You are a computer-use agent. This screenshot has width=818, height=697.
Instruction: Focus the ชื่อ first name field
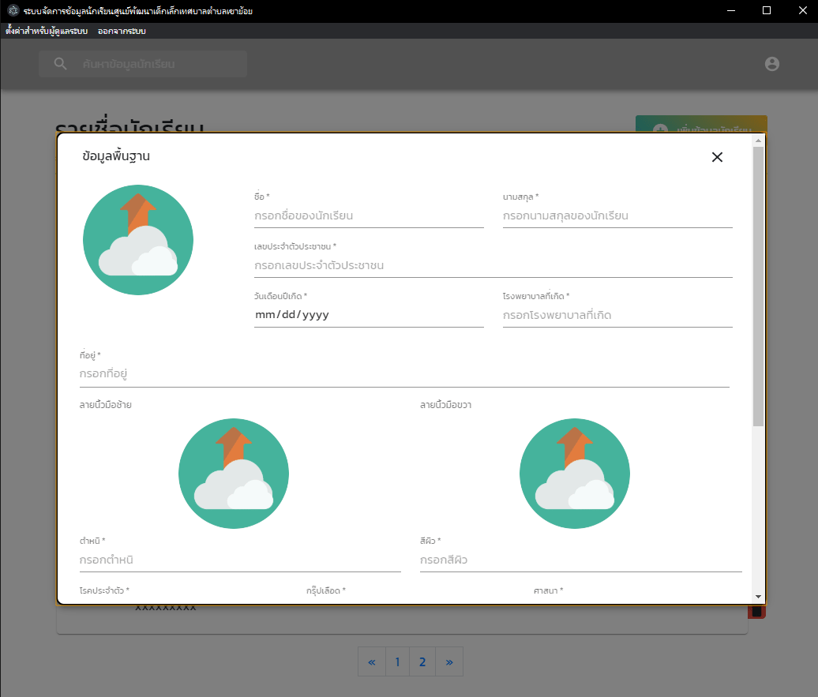pos(368,215)
